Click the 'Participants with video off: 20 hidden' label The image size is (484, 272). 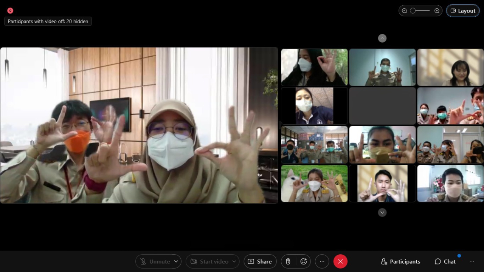coord(48,22)
